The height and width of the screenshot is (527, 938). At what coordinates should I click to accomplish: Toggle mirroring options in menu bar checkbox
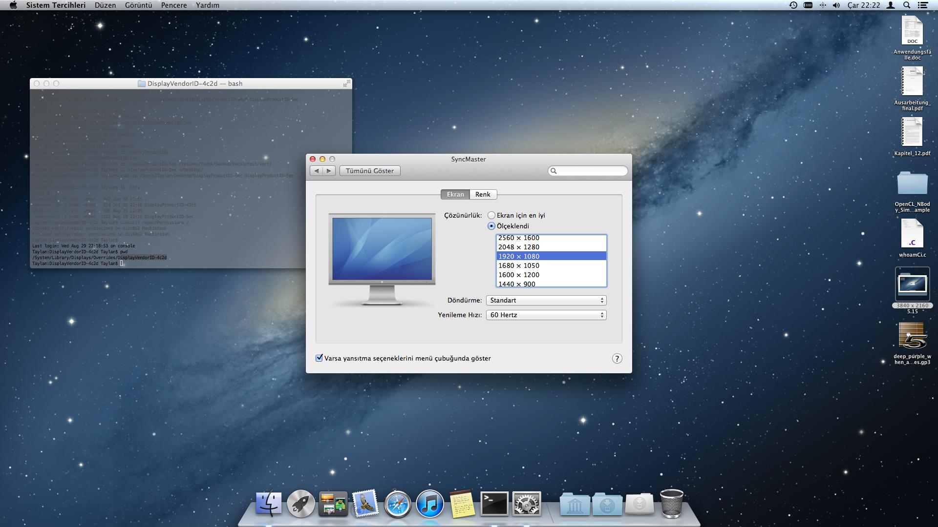[320, 358]
